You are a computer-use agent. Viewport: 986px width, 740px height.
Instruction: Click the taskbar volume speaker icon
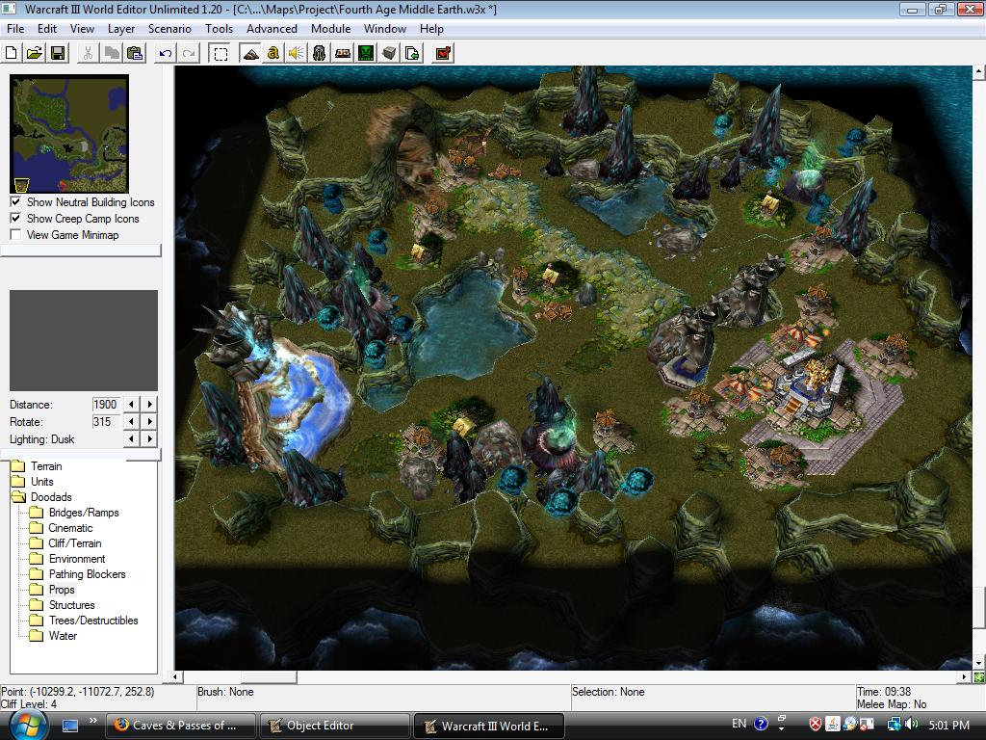pyautogui.click(x=911, y=725)
